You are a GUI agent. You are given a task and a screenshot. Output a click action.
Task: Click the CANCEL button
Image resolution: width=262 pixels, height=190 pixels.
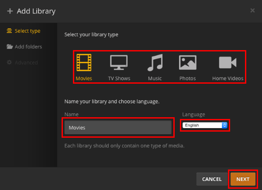(212, 179)
